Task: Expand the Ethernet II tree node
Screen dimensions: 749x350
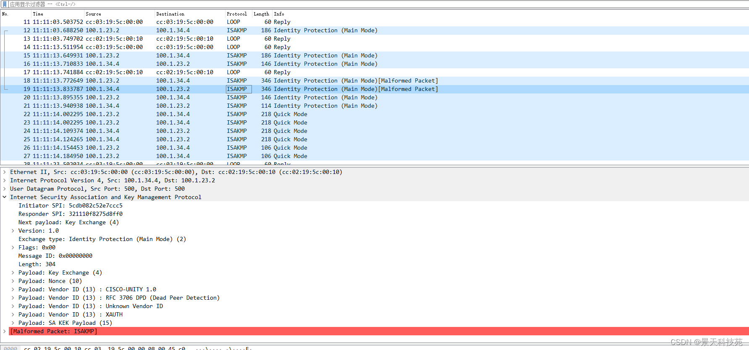Action: pyautogui.click(x=5, y=172)
